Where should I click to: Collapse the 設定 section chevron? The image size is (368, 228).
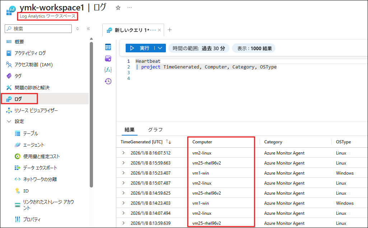point(9,122)
